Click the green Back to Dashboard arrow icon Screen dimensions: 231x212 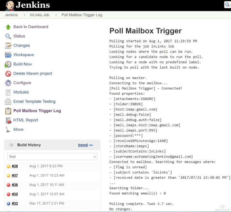[x=8, y=27]
